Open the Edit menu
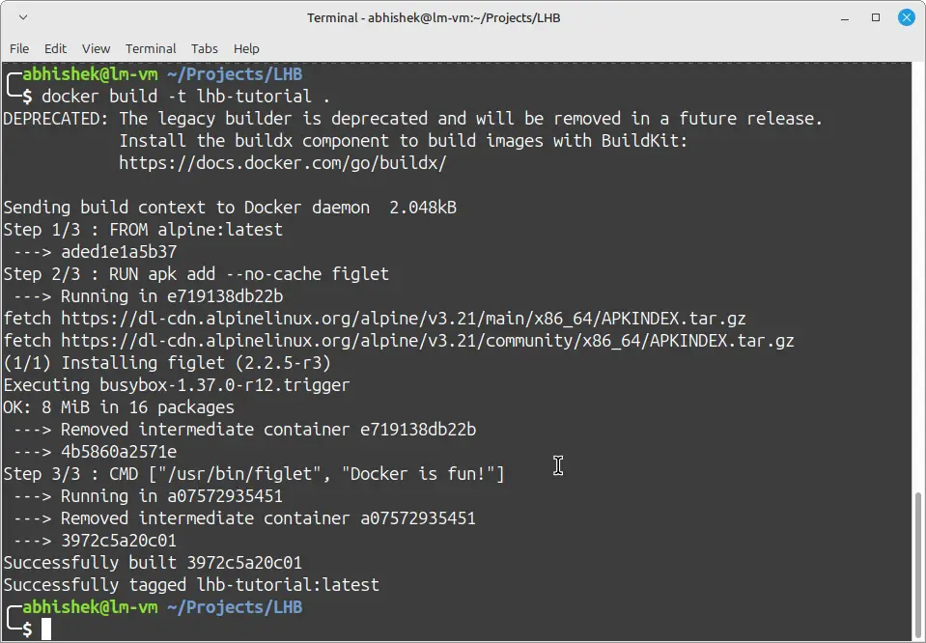This screenshot has width=926, height=643. (55, 48)
